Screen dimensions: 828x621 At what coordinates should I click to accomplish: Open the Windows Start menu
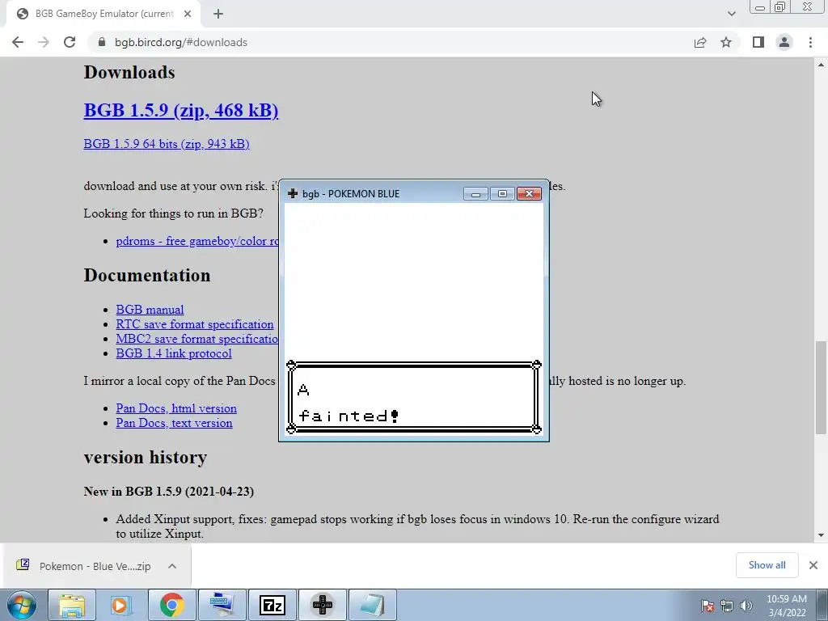click(22, 605)
